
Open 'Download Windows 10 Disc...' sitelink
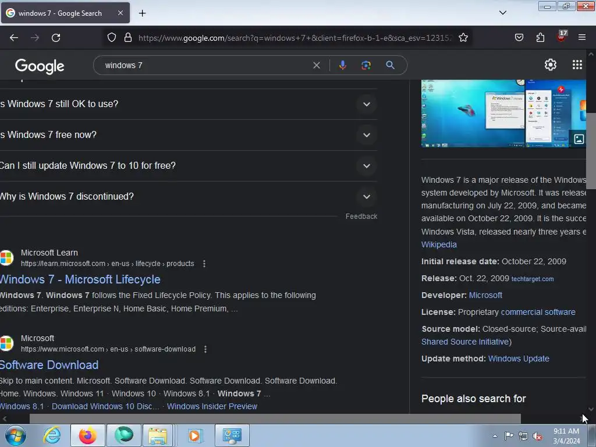tap(105, 406)
